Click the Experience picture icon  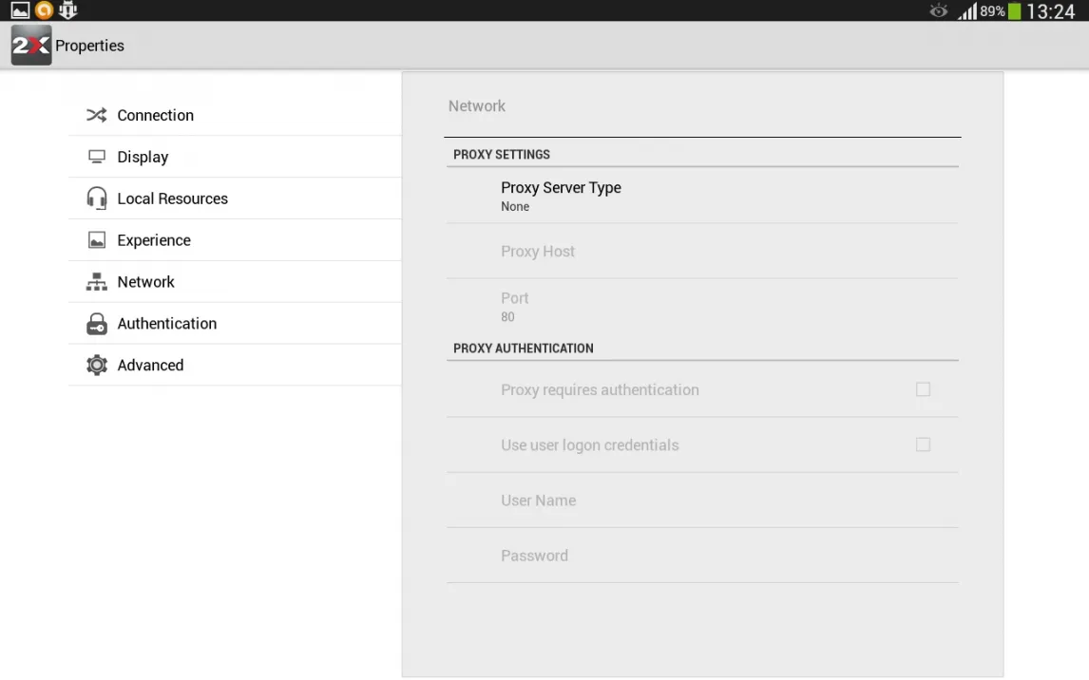[97, 240]
